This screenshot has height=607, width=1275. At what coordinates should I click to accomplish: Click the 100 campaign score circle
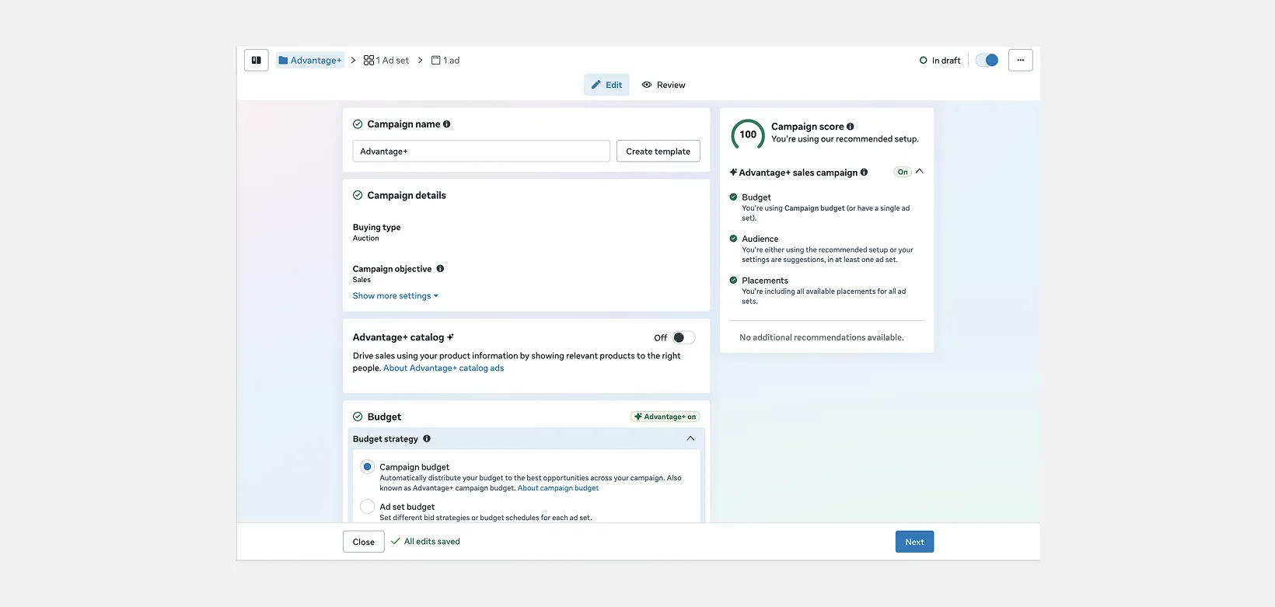pos(748,134)
